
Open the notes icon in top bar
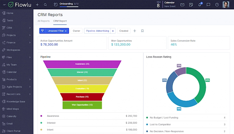191,5
